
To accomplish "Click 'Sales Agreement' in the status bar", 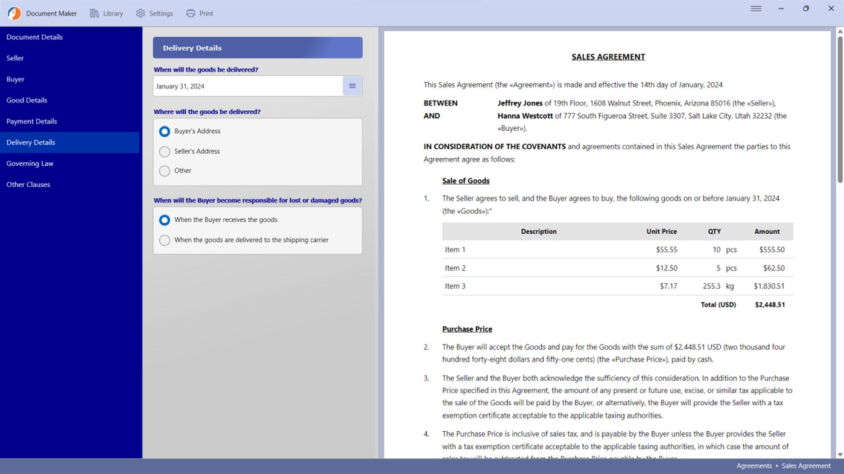I will click(806, 465).
